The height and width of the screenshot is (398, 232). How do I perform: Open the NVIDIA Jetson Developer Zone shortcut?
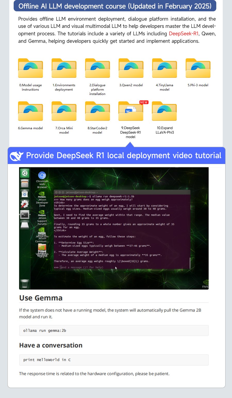click(42, 200)
